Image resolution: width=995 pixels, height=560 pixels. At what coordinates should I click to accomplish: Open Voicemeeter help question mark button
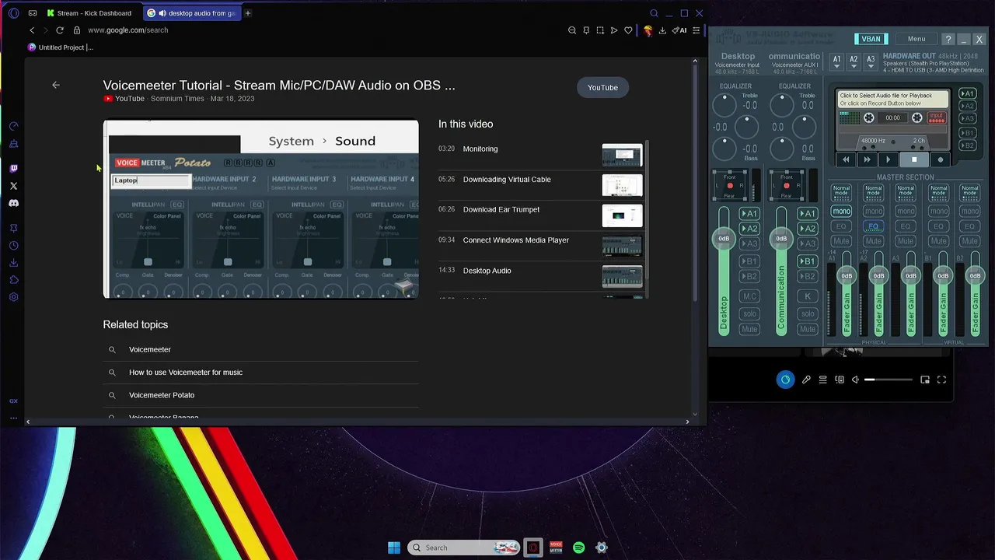point(948,39)
